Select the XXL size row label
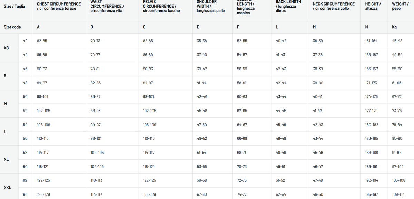The image size is (414, 199). click(8, 188)
